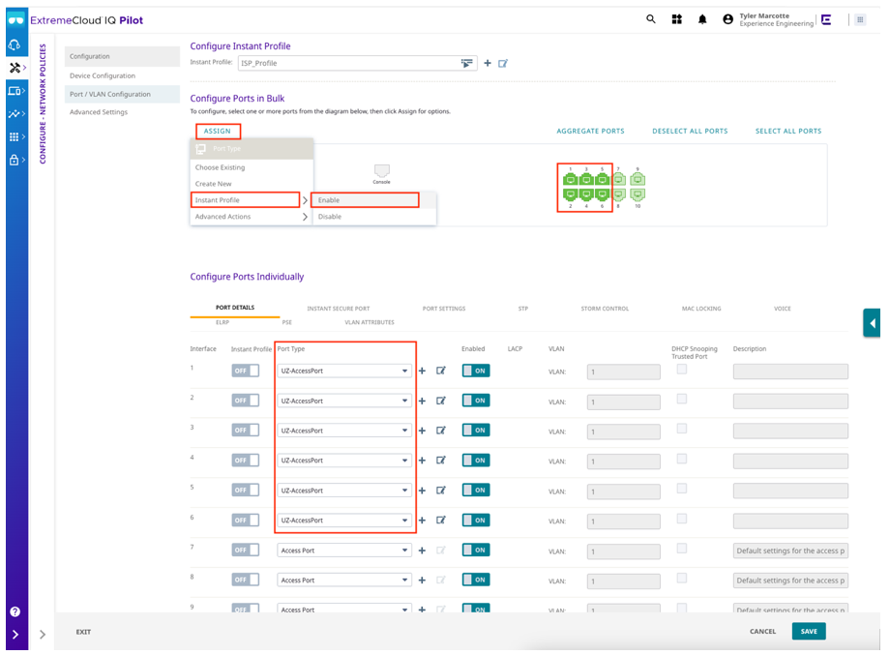Open the Access Port dropdown for interface 7
890x655 pixels.
click(x=344, y=549)
